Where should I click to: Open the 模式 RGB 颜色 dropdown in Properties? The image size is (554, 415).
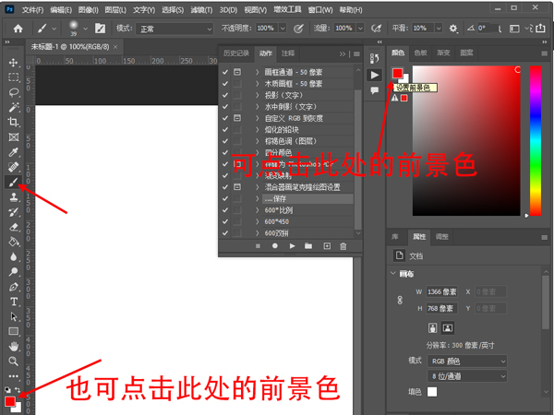pos(467,362)
